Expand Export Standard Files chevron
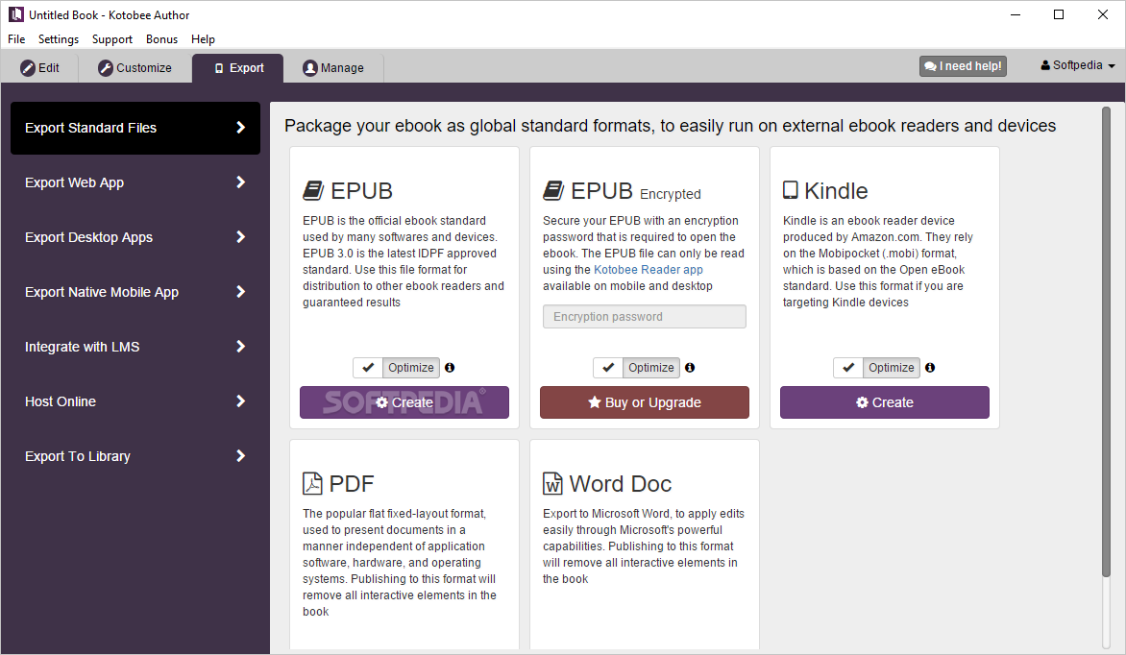This screenshot has height=655, width=1126. pyautogui.click(x=241, y=128)
